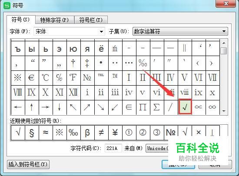This screenshot has height=176, width=239.
Task: Close the 符号 dialog window
Action: point(226,3)
